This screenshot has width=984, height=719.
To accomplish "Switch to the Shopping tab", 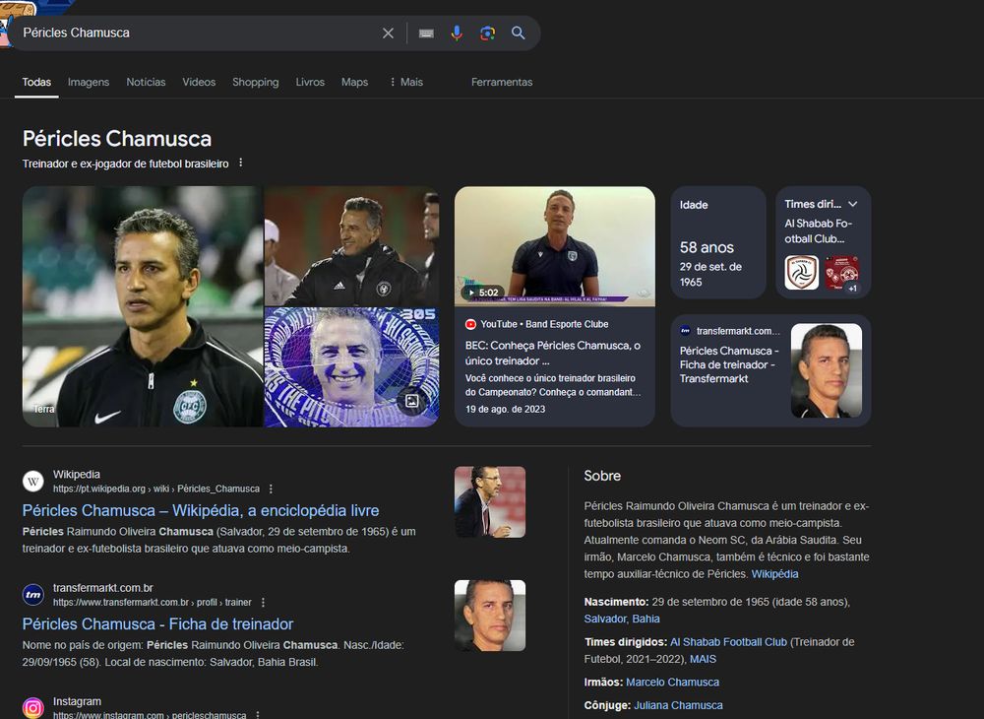I will 256,83.
